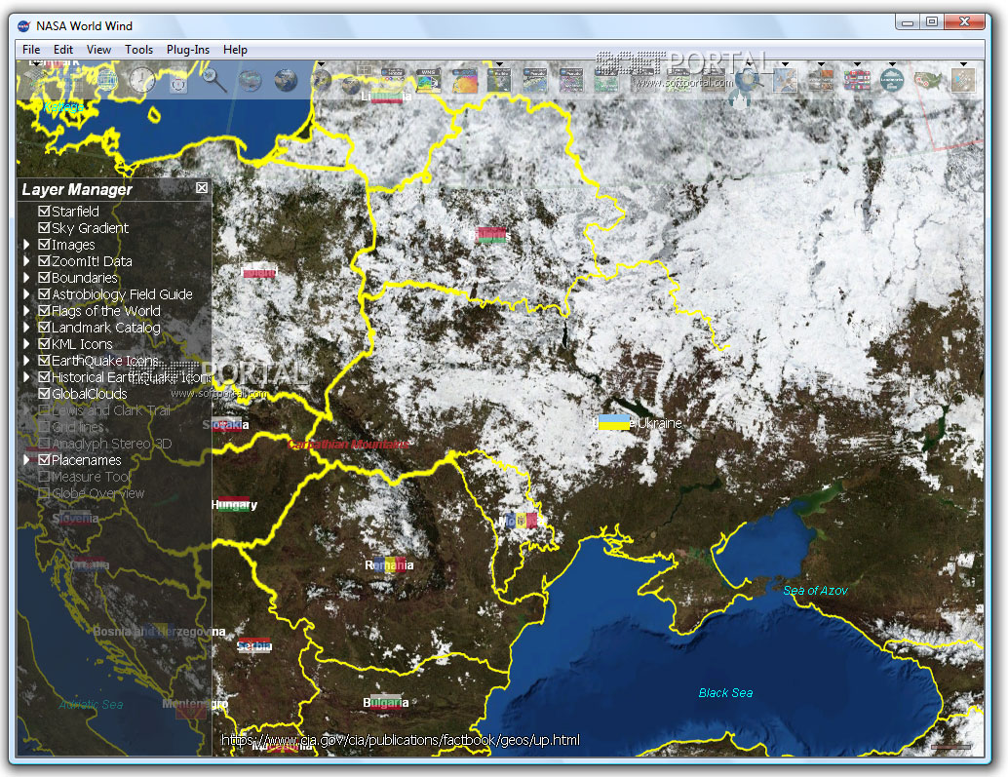The image size is (1008, 777).
Task: Disable the GlobalClouds layer checkbox
Action: [45, 393]
